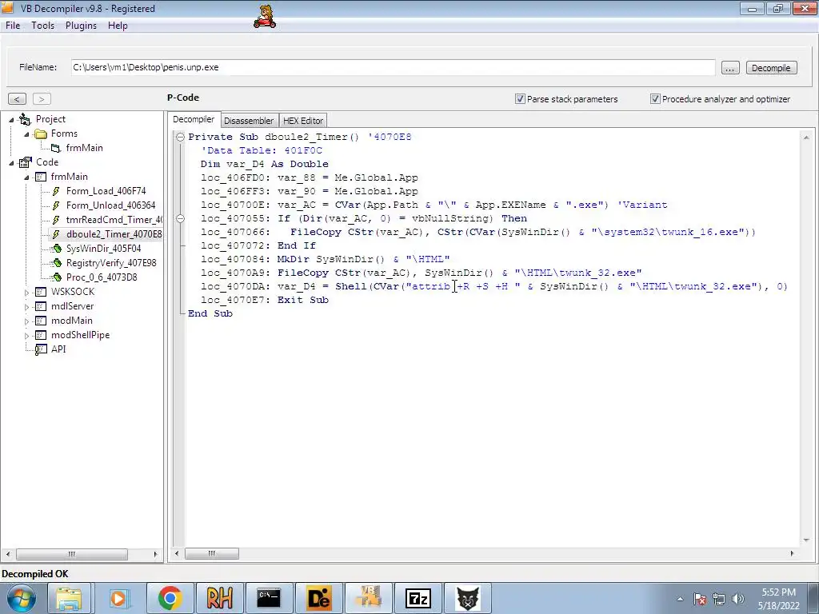Click the tmrReadCmd_Timer event icon
The height and width of the screenshot is (614, 819).
click(56, 220)
